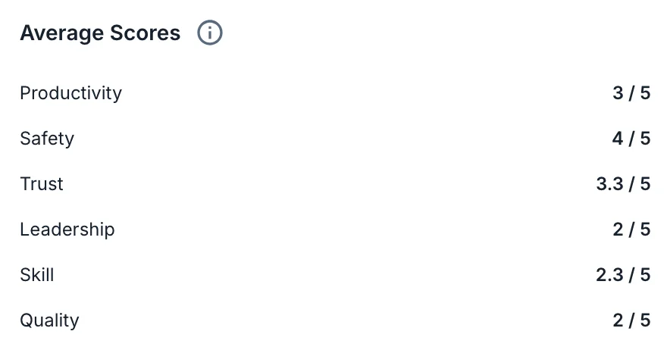The height and width of the screenshot is (350, 670).
Task: Click the denominator 5 in Leadership row
Action: 645,230
